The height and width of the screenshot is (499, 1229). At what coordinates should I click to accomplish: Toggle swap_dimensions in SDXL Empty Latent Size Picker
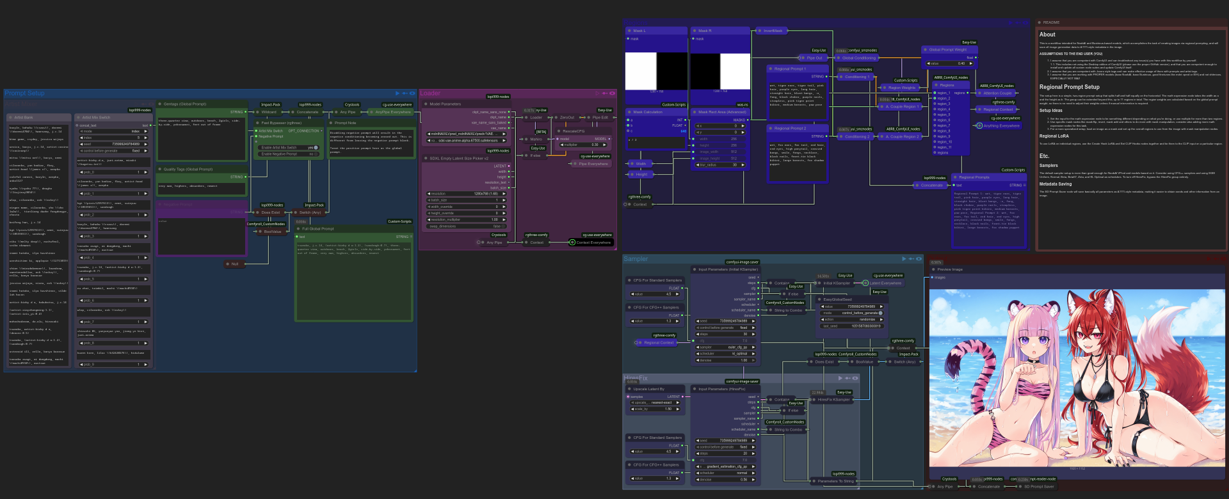pyautogui.click(x=466, y=226)
